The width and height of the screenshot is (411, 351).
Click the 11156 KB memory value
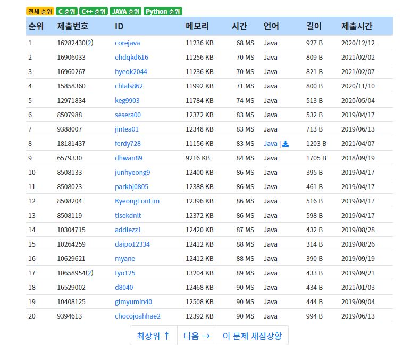coord(199,144)
